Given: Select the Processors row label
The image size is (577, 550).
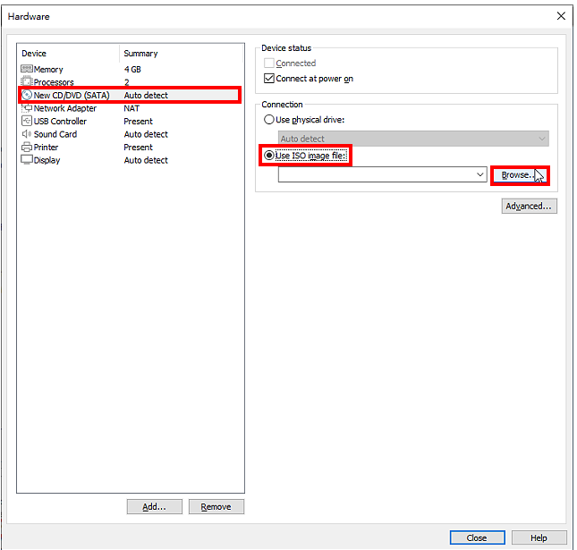Looking at the screenshot, I should pos(54,82).
